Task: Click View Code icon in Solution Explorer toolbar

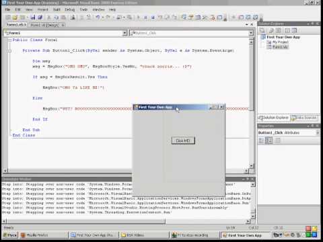Action: point(287,30)
